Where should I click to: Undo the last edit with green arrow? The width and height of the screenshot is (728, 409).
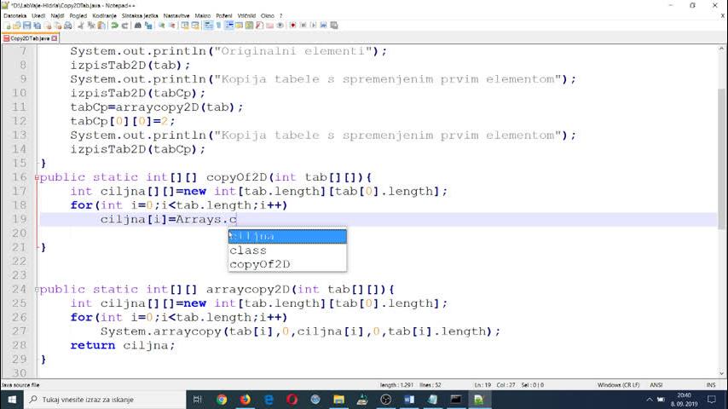pyautogui.click(x=114, y=25)
